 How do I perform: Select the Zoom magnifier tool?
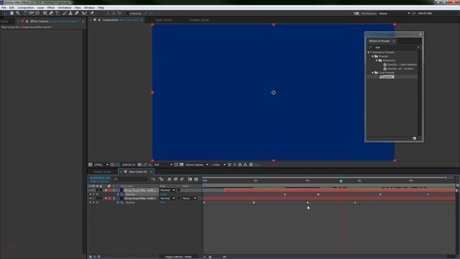[18, 13]
